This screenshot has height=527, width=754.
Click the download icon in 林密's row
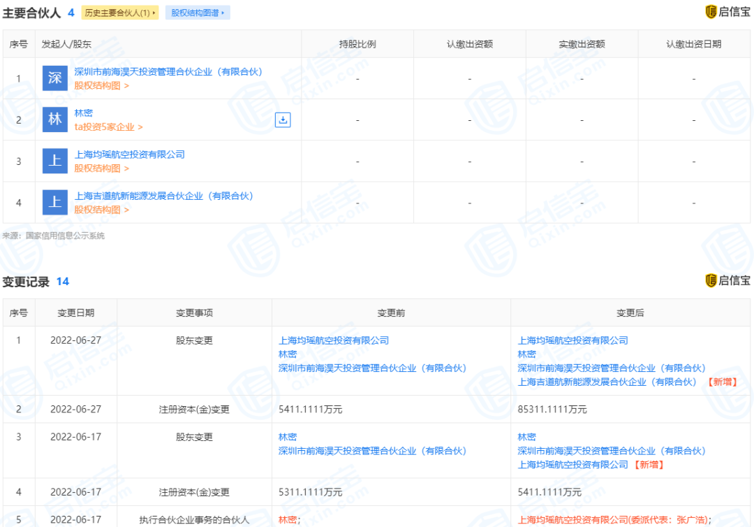(282, 120)
